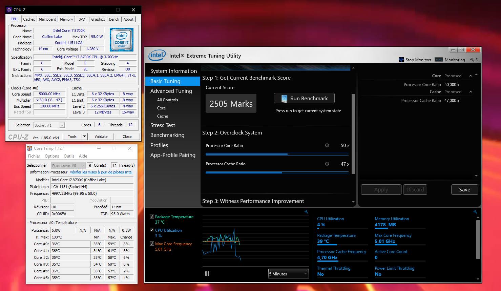Open the Tools dropdown arrow in CPU-Z
Image resolution: width=501 pixels, height=291 pixels.
(x=85, y=137)
